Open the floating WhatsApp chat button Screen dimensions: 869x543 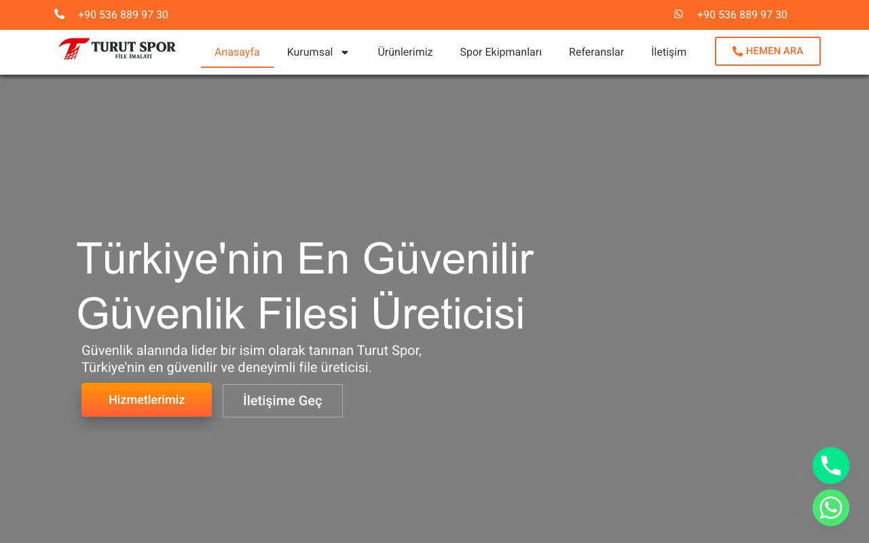tap(831, 508)
